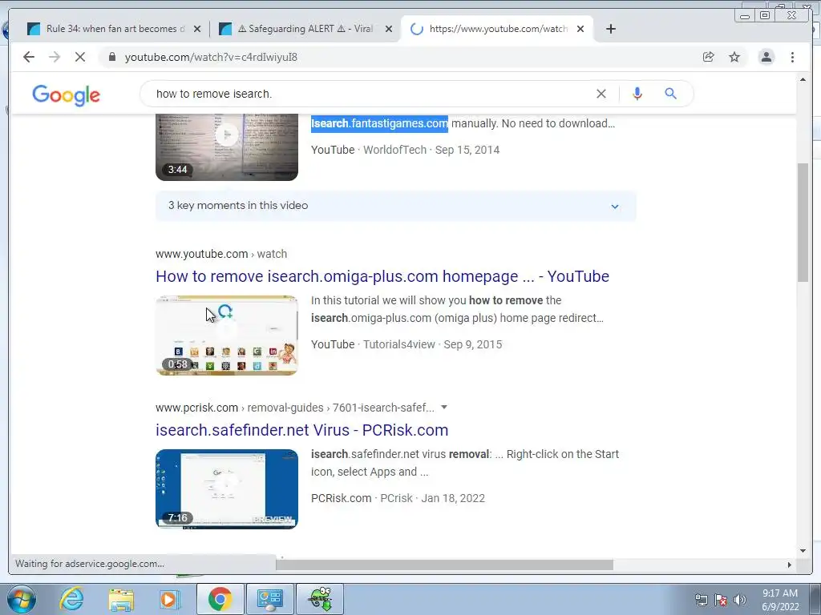
Task: Click the volume speaker tray icon
Action: click(739, 600)
